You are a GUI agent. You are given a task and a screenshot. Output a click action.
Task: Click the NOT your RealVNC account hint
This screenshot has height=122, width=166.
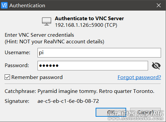pyautogui.click(x=54, y=42)
